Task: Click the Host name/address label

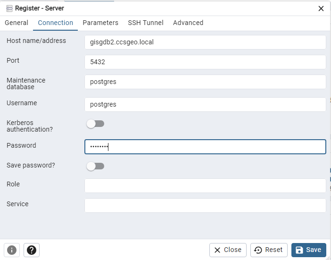Action: tap(36, 41)
